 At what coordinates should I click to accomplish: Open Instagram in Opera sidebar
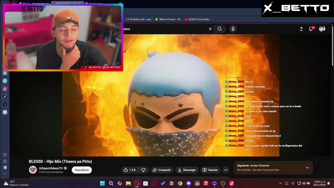[x=5, y=89]
